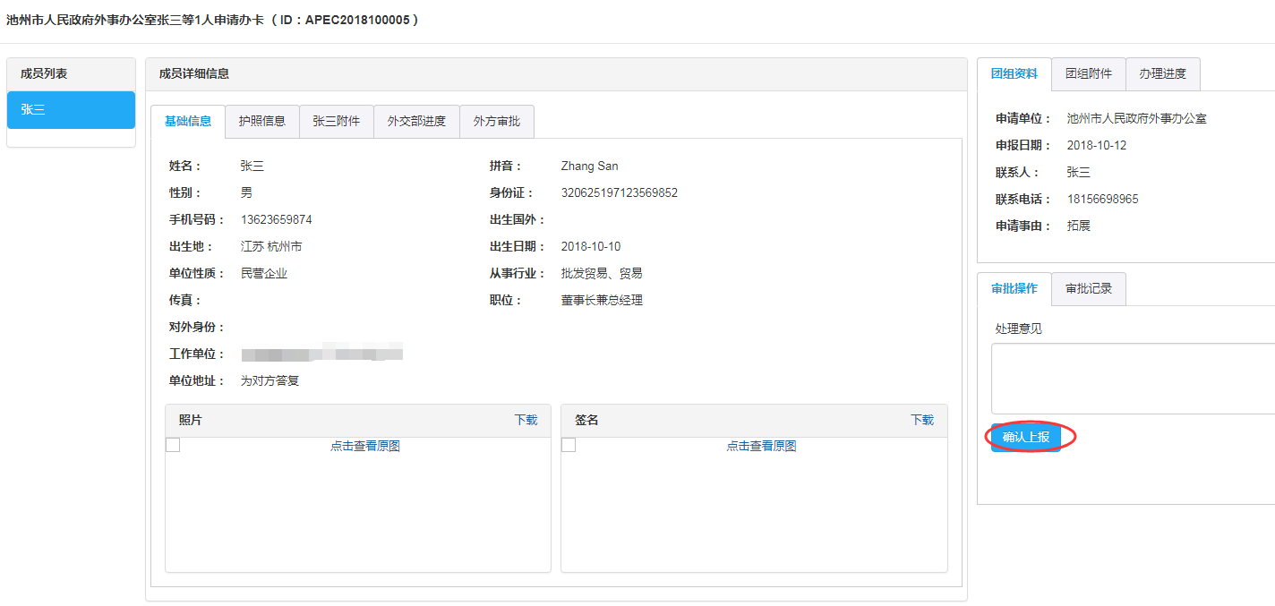Viewport: 1275px width, 606px height.
Task: Click the broken signature image thumbnail
Action: pos(569,445)
